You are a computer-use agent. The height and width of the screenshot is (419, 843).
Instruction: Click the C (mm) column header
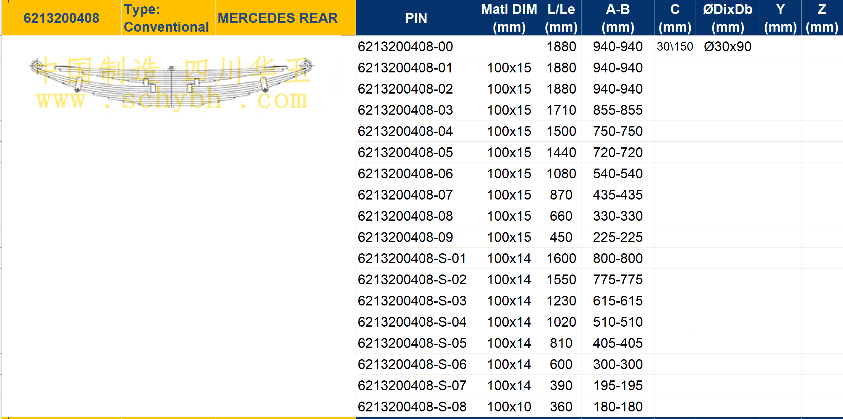[x=675, y=18]
